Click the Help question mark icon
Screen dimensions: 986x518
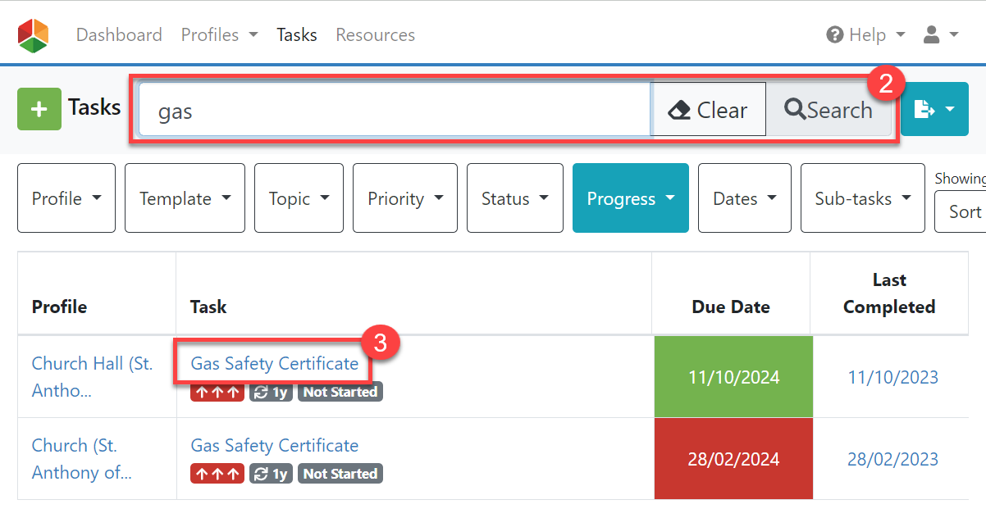click(x=835, y=35)
